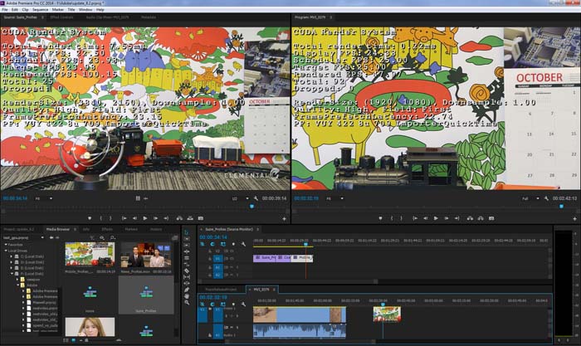Switch to the MVI_0379 timeline tab
The width and height of the screenshot is (581, 346).
[x=261, y=290]
